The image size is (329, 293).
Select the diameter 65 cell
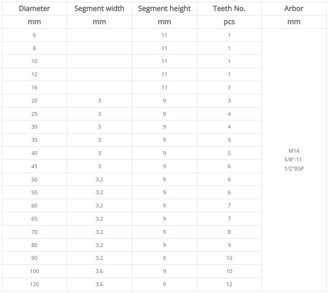point(34,219)
